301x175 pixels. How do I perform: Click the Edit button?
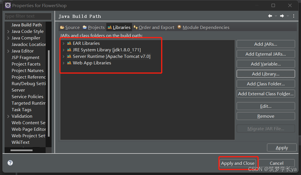coord(266,106)
